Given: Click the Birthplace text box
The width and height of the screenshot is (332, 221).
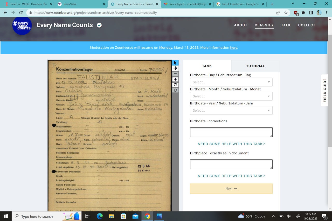Looking at the screenshot, I should point(231,164).
